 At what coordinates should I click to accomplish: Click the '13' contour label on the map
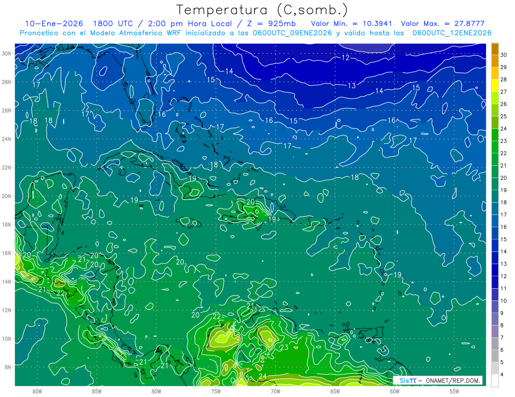pyautogui.click(x=351, y=86)
